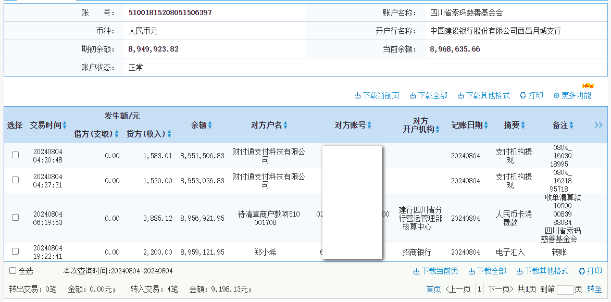Select the 19:22:41 transaction checkbox
611x302 pixels.
click(x=15, y=251)
